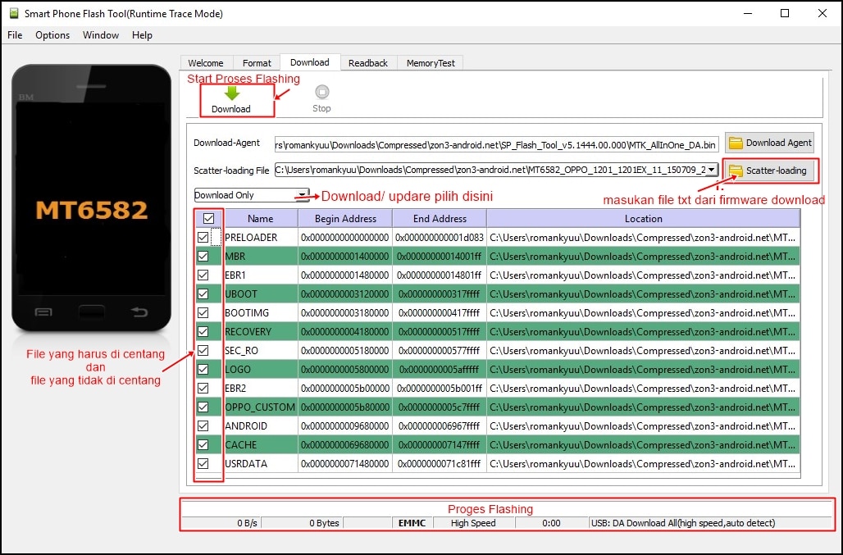843x555 pixels.
Task: Click the Download-Agent path field
Action: (496, 144)
